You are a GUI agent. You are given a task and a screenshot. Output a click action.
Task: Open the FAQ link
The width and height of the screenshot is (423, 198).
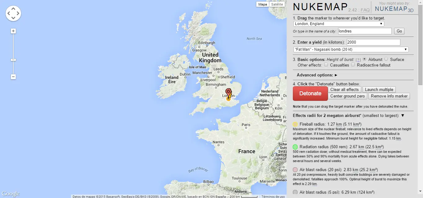click(365, 10)
